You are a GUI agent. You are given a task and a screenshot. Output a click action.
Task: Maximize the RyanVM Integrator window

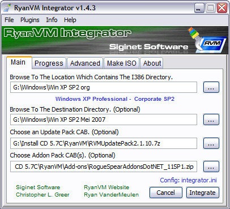[210, 8]
